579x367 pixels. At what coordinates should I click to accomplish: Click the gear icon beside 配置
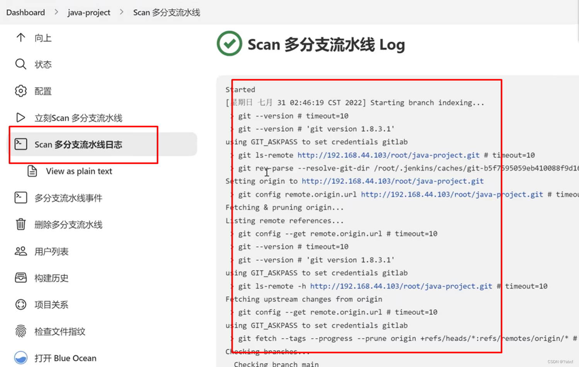pyautogui.click(x=20, y=91)
